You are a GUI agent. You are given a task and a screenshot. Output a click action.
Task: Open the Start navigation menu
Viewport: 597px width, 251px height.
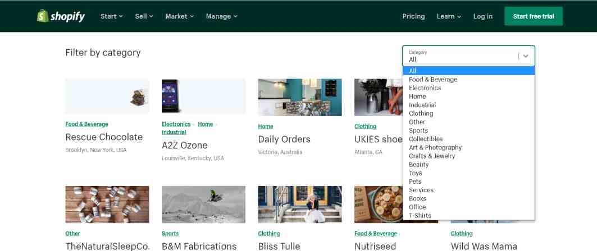click(112, 16)
